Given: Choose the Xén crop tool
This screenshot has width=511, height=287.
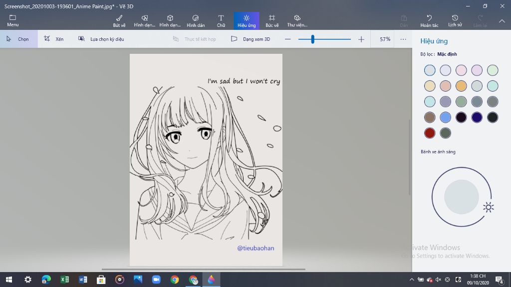Looking at the screenshot, I should pyautogui.click(x=54, y=39).
